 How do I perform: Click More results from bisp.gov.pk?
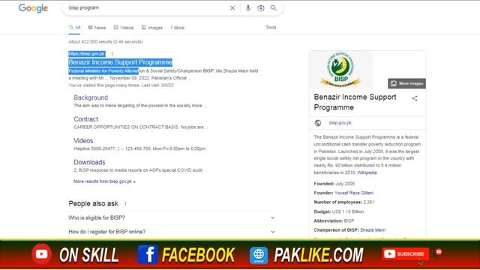(x=104, y=181)
